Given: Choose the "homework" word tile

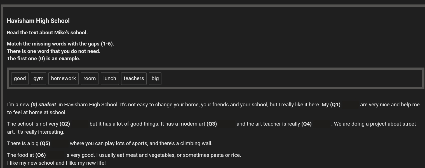Looking at the screenshot, I should click(x=64, y=78).
